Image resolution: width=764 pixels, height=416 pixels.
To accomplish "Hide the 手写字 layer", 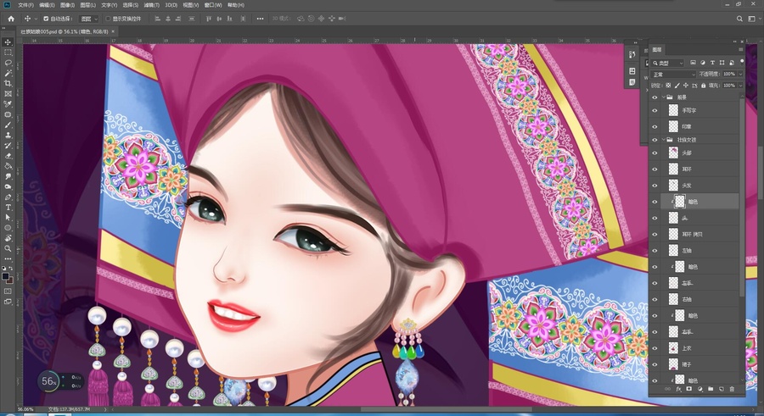I will [654, 110].
